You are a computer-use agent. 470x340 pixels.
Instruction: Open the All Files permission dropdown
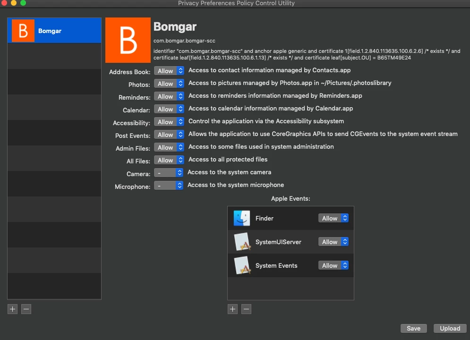coord(169,160)
